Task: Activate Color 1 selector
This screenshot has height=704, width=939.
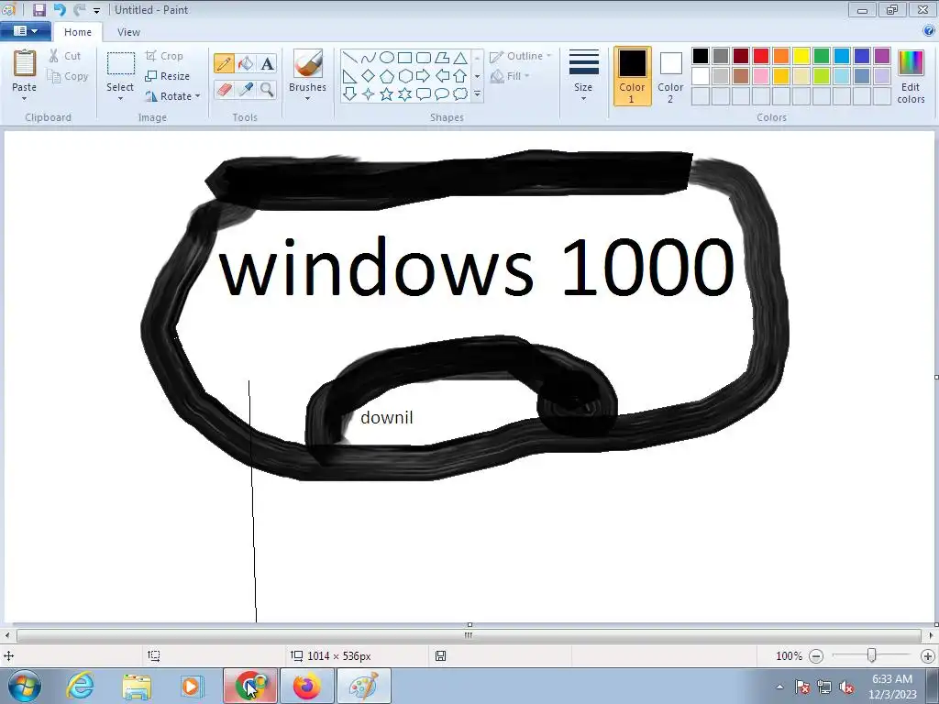Action: 633,76
